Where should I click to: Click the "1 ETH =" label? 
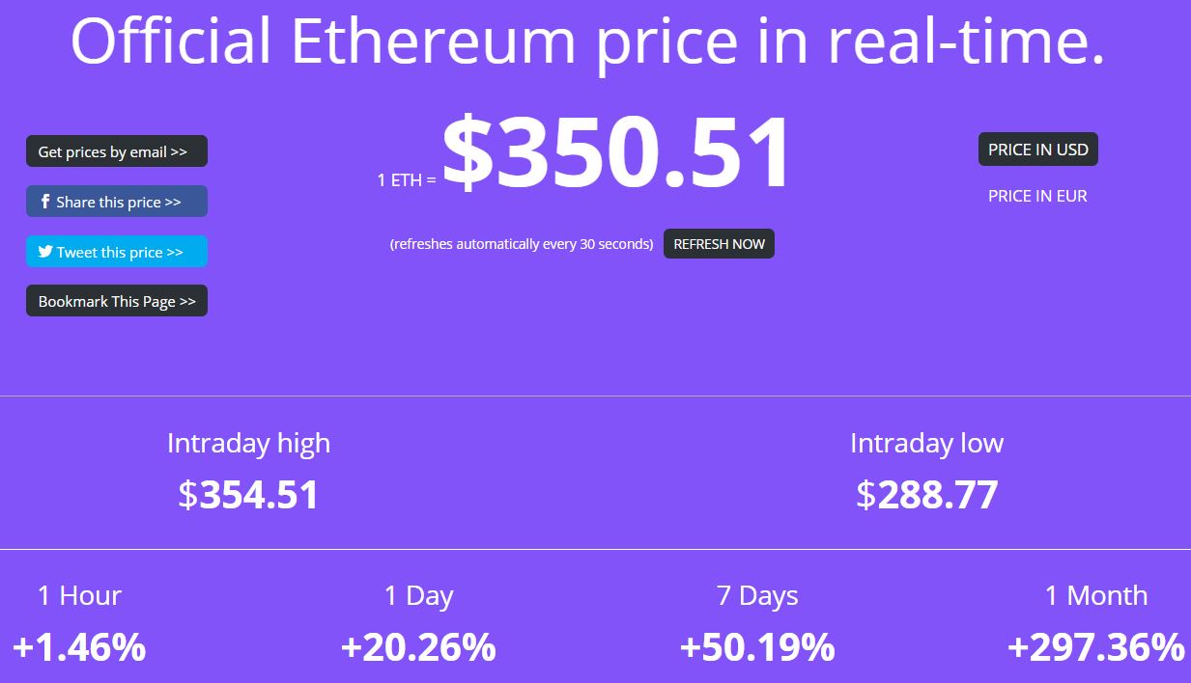[x=407, y=180]
